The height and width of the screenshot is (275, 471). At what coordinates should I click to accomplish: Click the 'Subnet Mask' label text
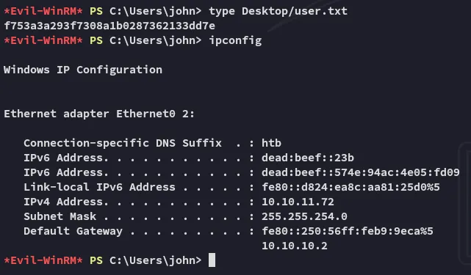[60, 216]
